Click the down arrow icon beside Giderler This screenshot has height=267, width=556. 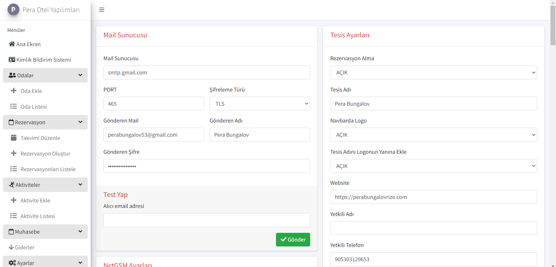pyautogui.click(x=11, y=247)
